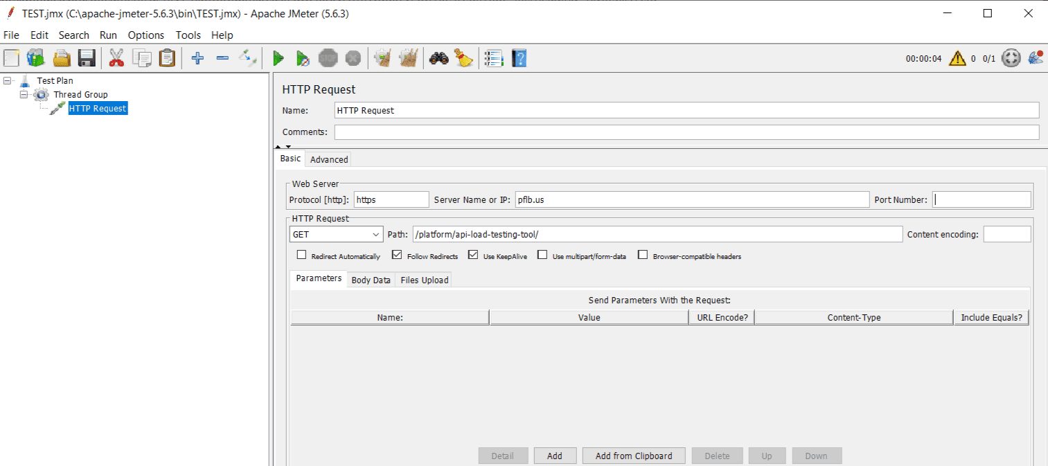Viewport: 1048px width, 466px height.
Task: Toggle the Use KeepAlive checkbox
Action: 473,255
